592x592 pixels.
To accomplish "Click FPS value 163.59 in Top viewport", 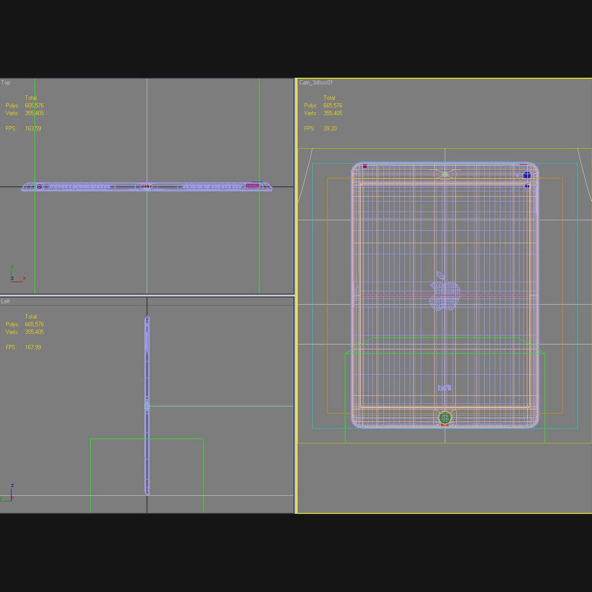I will [x=33, y=128].
